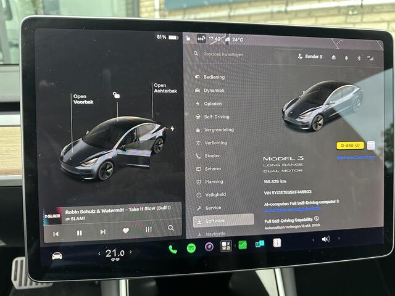Screen dimensions: 395x296
Task: Tap the 168.829 km odometer reading
Action: (x=275, y=181)
